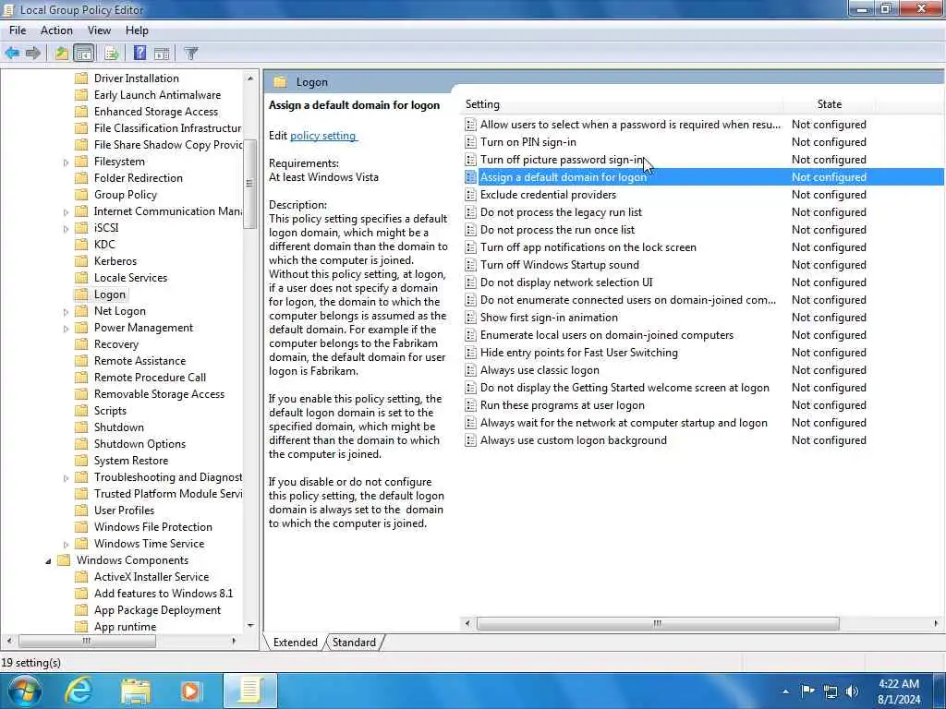The image size is (946, 709).
Task: Switch to the Extended tab
Action: tap(295, 643)
